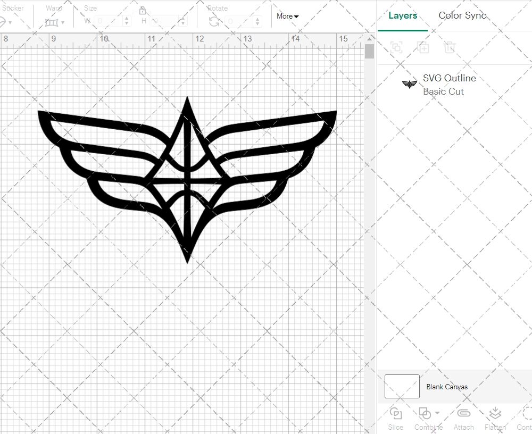Click the Blank Canvas label
The height and width of the screenshot is (434, 532).
447,387
